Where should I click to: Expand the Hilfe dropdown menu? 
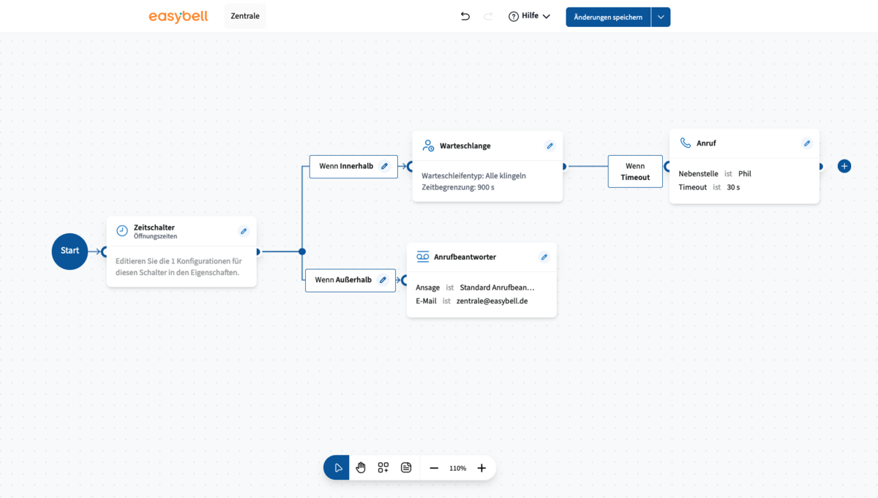click(529, 16)
